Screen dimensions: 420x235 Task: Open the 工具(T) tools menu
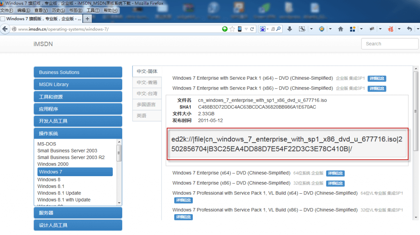coord(93,10)
